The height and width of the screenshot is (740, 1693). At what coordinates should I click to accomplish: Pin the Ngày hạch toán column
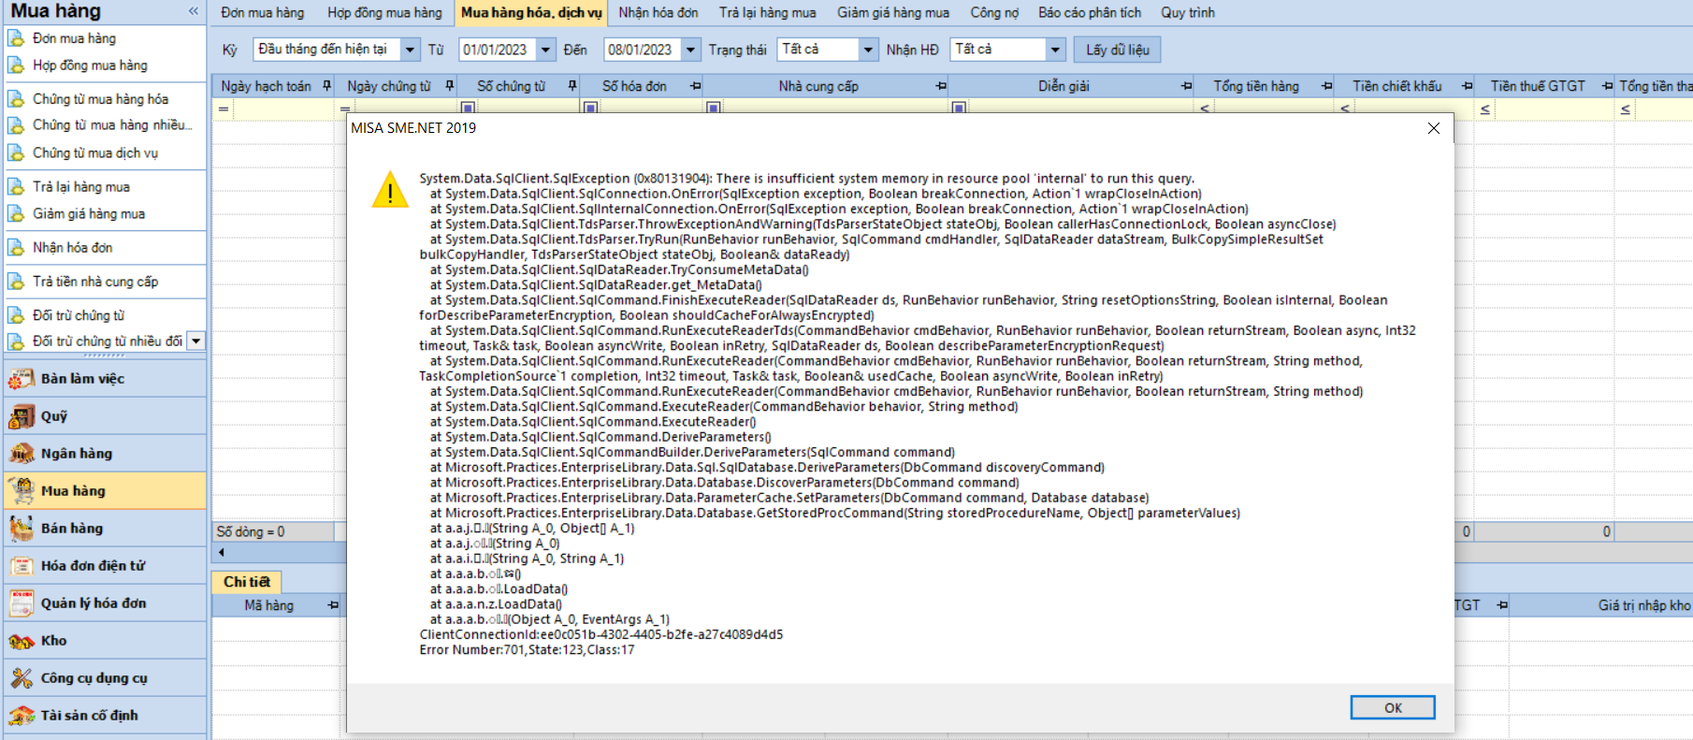[326, 86]
